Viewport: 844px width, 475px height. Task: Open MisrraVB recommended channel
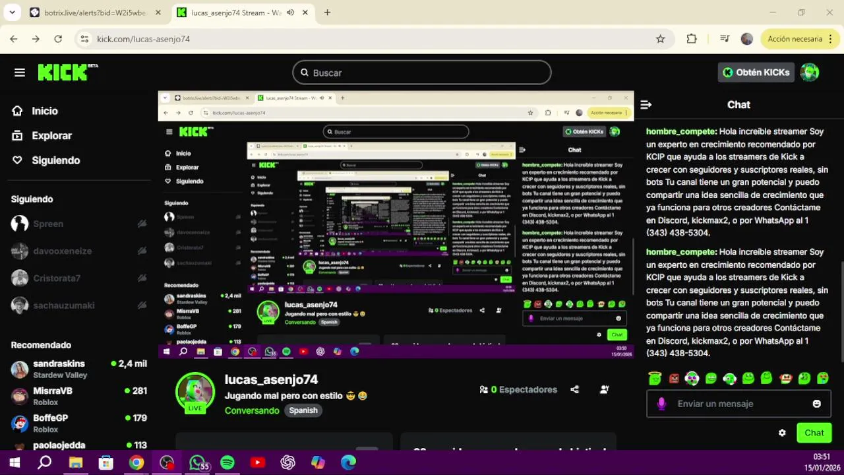point(79,396)
